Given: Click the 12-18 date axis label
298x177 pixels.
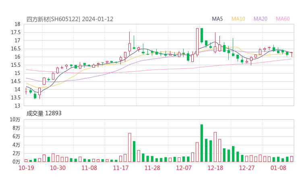Looking at the screenshot, I should pos(215,168).
